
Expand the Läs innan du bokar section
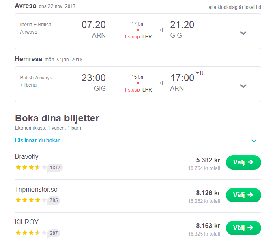pos(254,141)
